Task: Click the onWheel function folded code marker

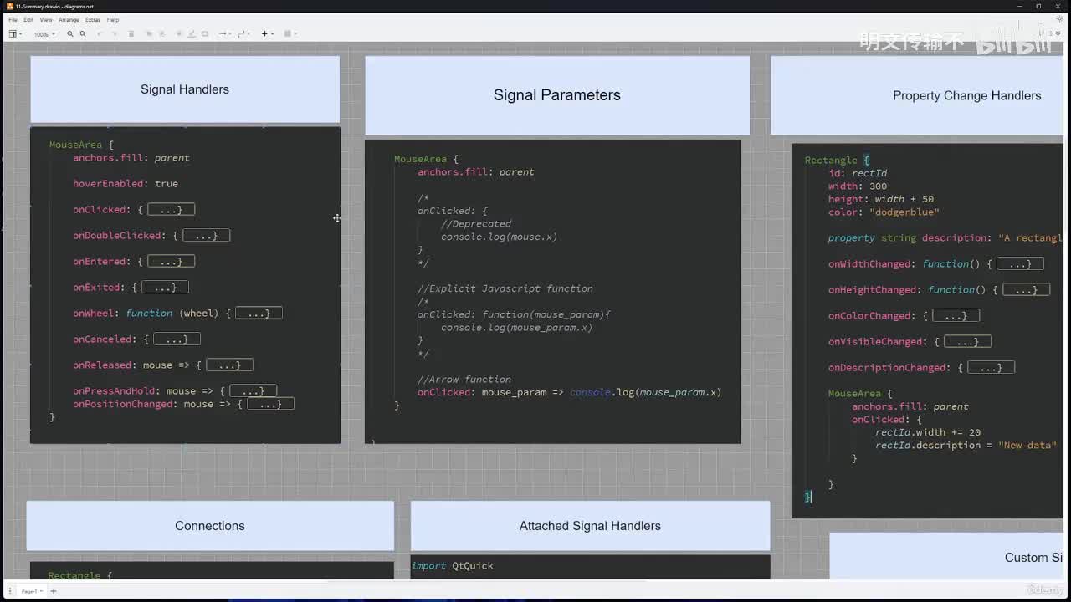Action: coord(259,314)
